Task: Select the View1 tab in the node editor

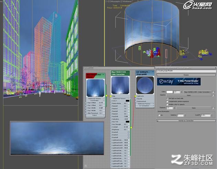Action: (x=87, y=68)
